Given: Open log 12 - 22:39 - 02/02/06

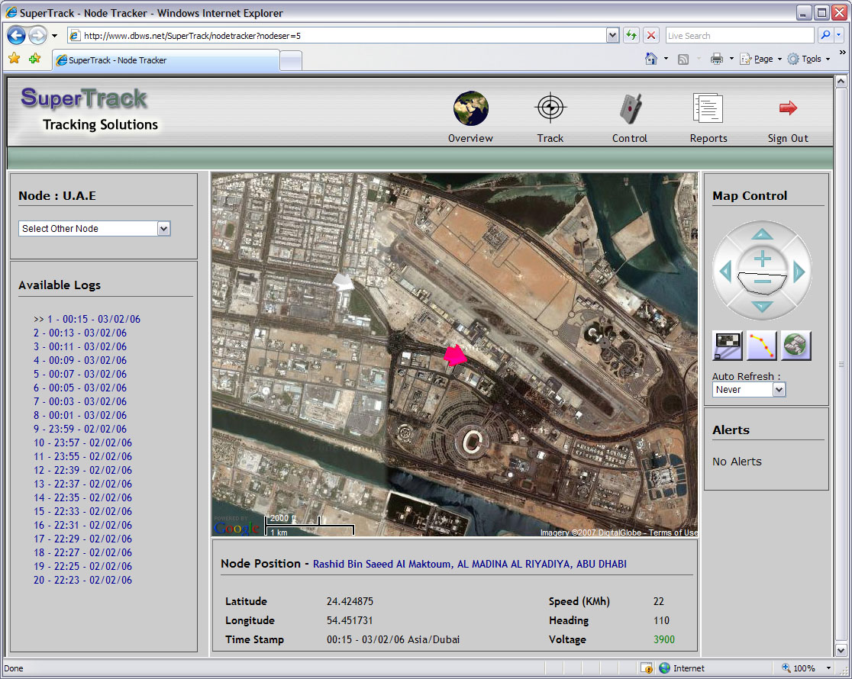Looking at the screenshot, I should click(82, 470).
